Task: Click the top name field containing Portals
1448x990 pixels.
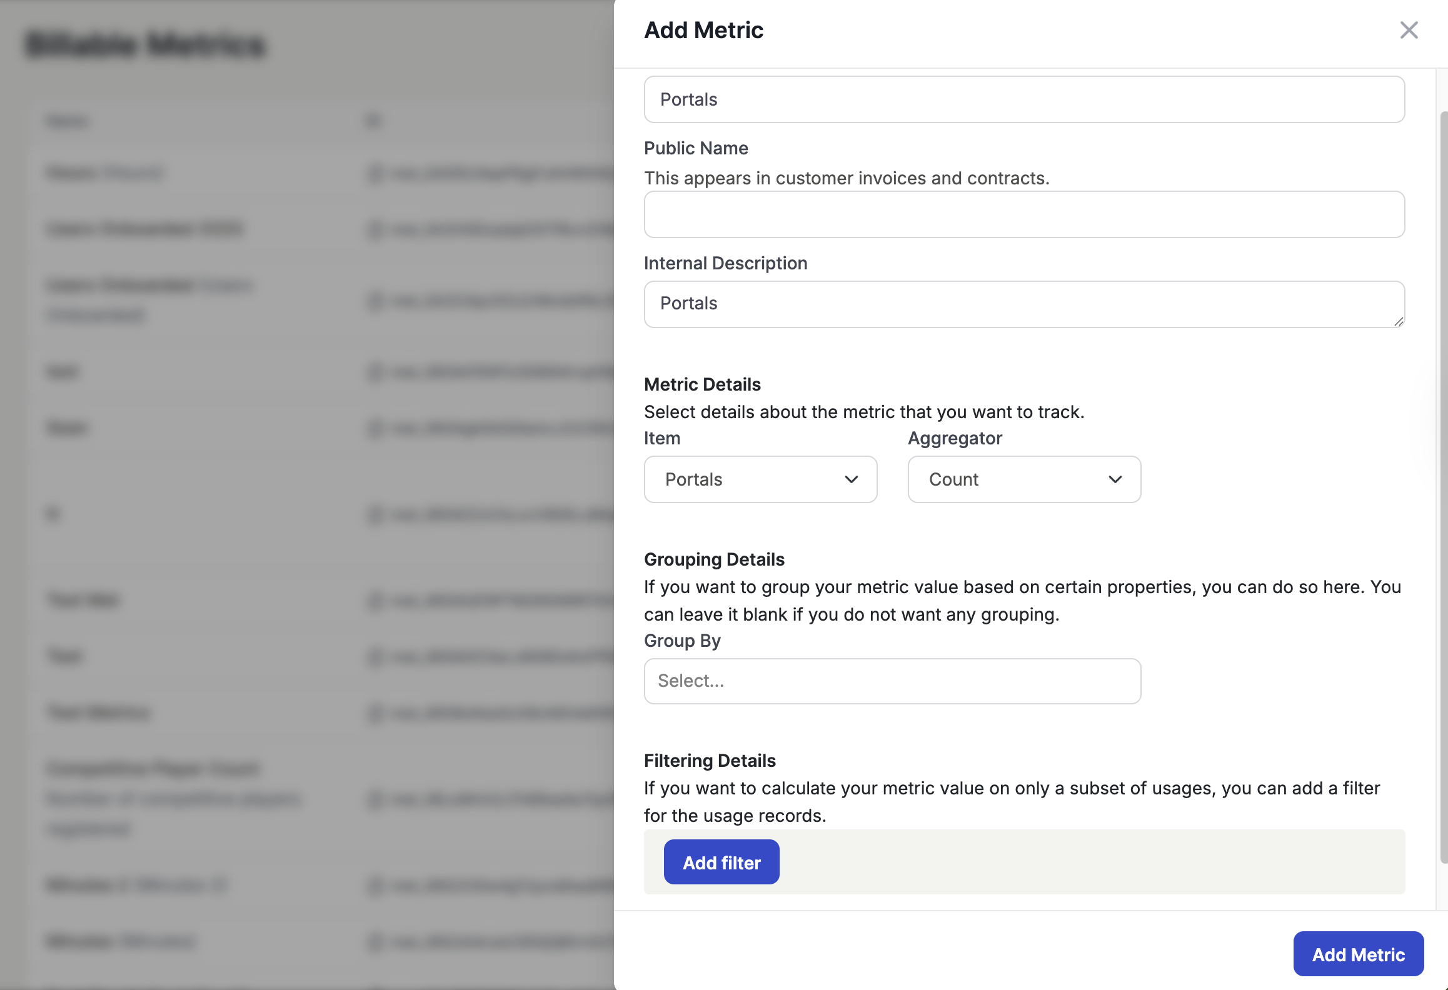Action: (x=1024, y=99)
